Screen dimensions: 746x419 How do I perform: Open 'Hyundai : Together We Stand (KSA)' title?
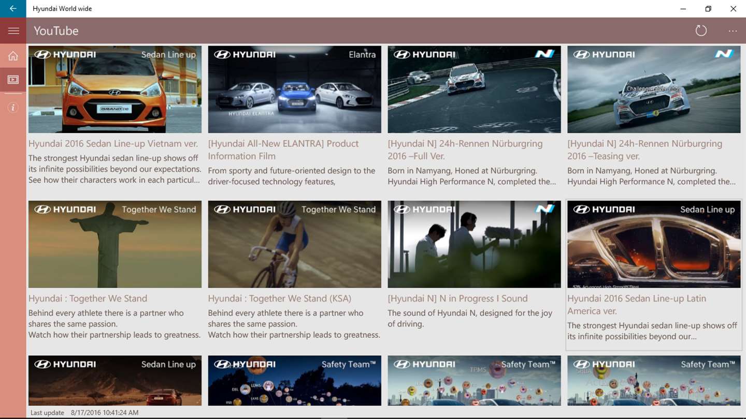click(x=280, y=298)
